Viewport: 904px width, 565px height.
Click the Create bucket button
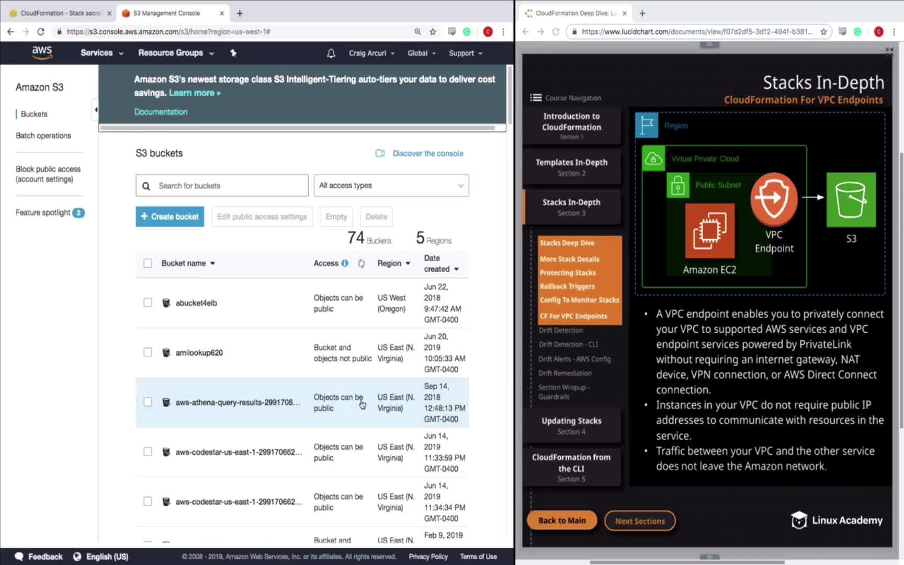click(170, 217)
